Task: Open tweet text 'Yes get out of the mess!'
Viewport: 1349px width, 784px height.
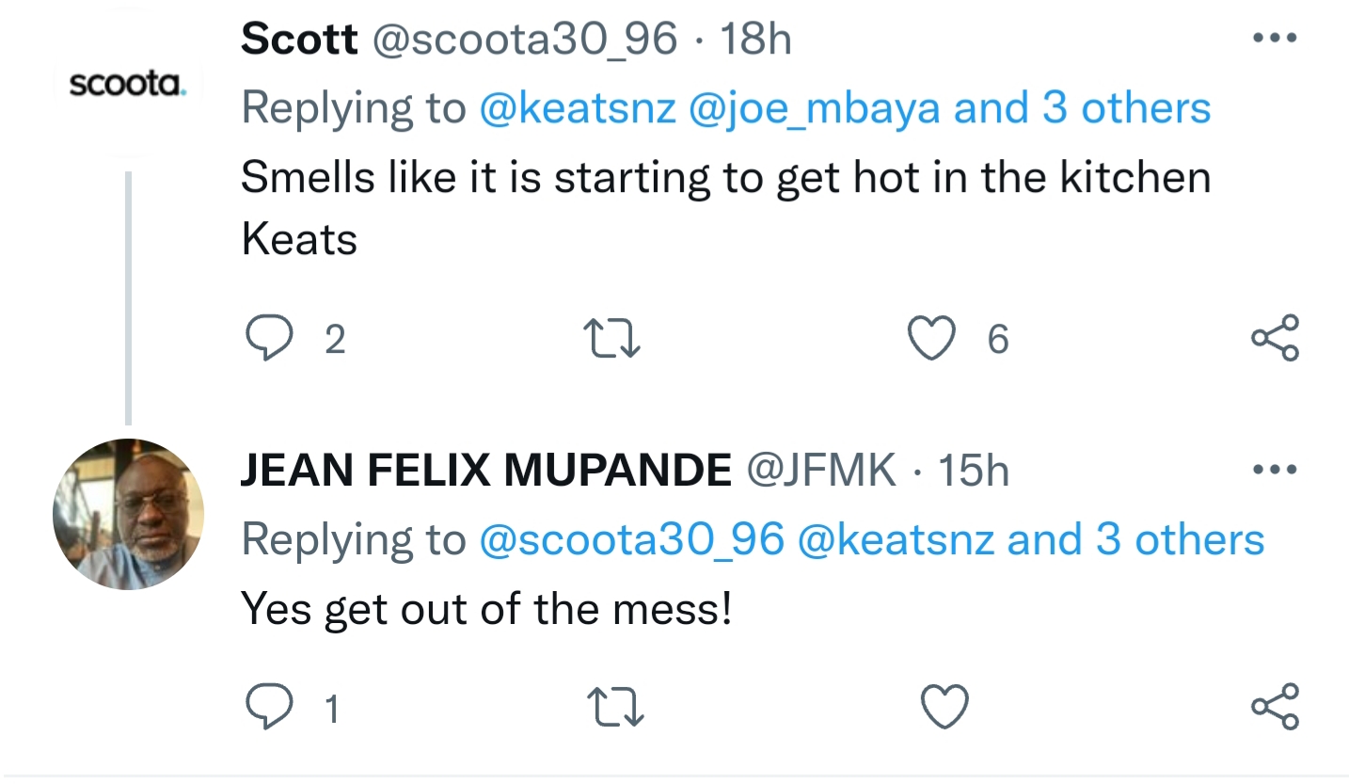Action: 486,608
